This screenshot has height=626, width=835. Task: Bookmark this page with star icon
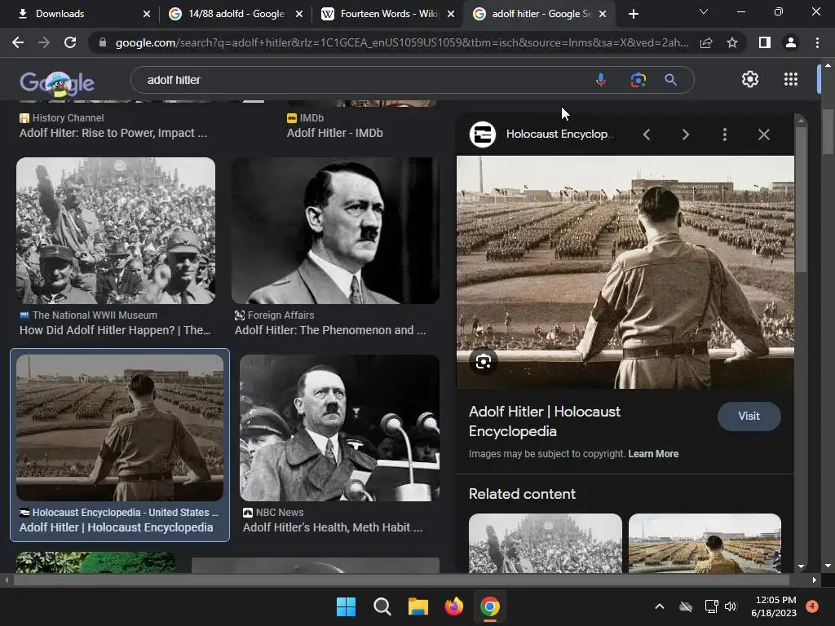(732, 42)
